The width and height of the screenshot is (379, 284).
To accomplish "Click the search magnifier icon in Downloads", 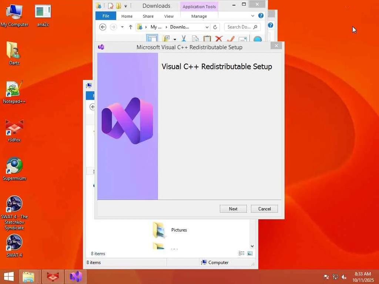I will (255, 27).
